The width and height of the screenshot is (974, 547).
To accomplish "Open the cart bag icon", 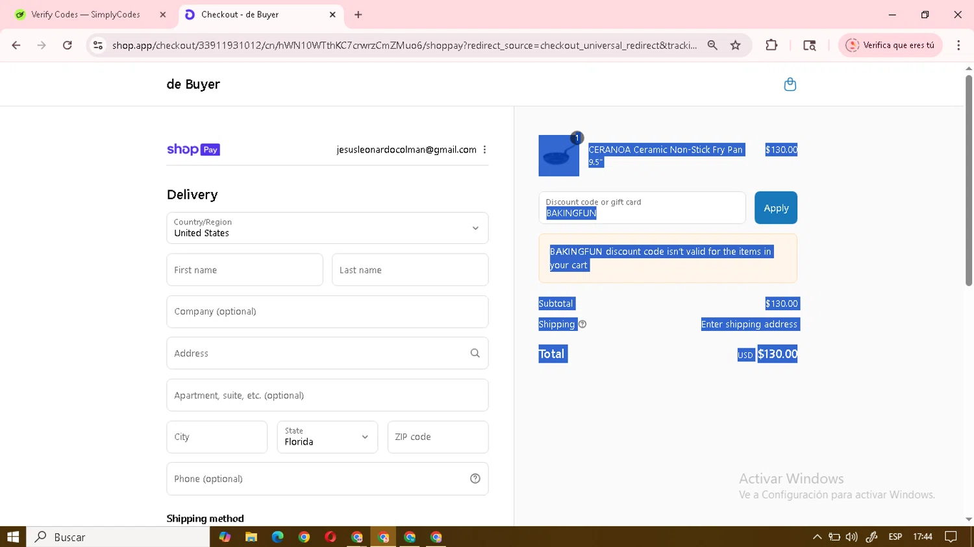I will 790,84.
